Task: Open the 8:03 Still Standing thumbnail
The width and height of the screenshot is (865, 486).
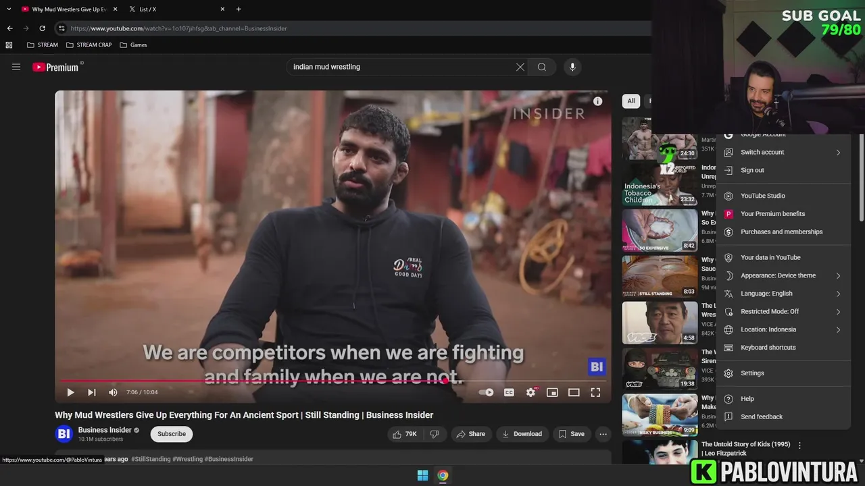Action: tap(660, 277)
